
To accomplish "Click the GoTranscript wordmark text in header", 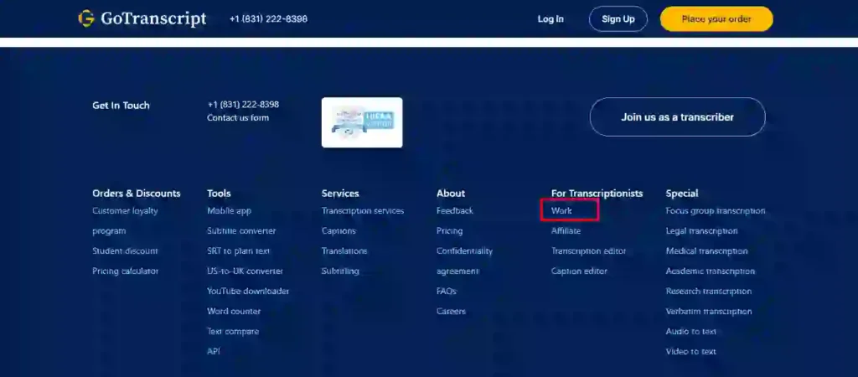I will click(x=153, y=19).
